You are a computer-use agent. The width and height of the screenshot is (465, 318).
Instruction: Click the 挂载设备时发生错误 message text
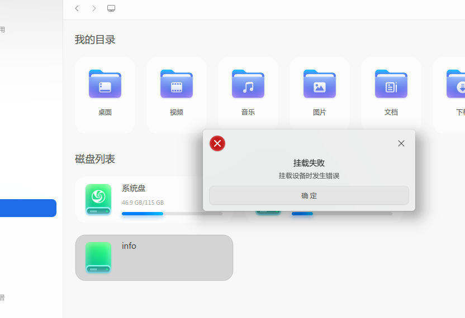[x=309, y=176]
